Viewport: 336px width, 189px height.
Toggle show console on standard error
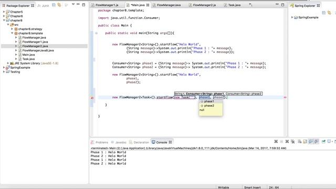pyautogui.click(x=316, y=141)
